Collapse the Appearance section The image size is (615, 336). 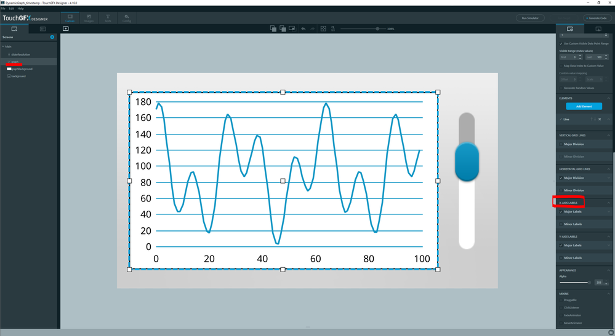609,270
